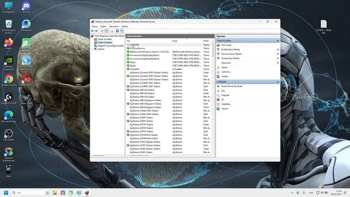The width and height of the screenshot is (350, 197).
Task: Open the Duruma Göre Filtrele submenu
Action: pyautogui.click(x=248, y=54)
